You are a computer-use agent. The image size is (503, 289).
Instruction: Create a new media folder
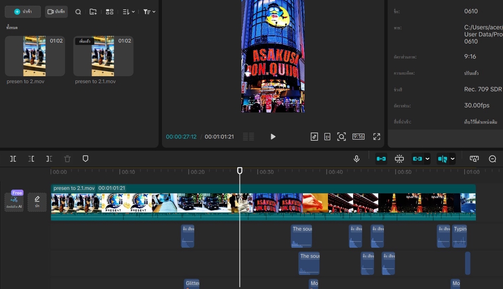click(93, 12)
